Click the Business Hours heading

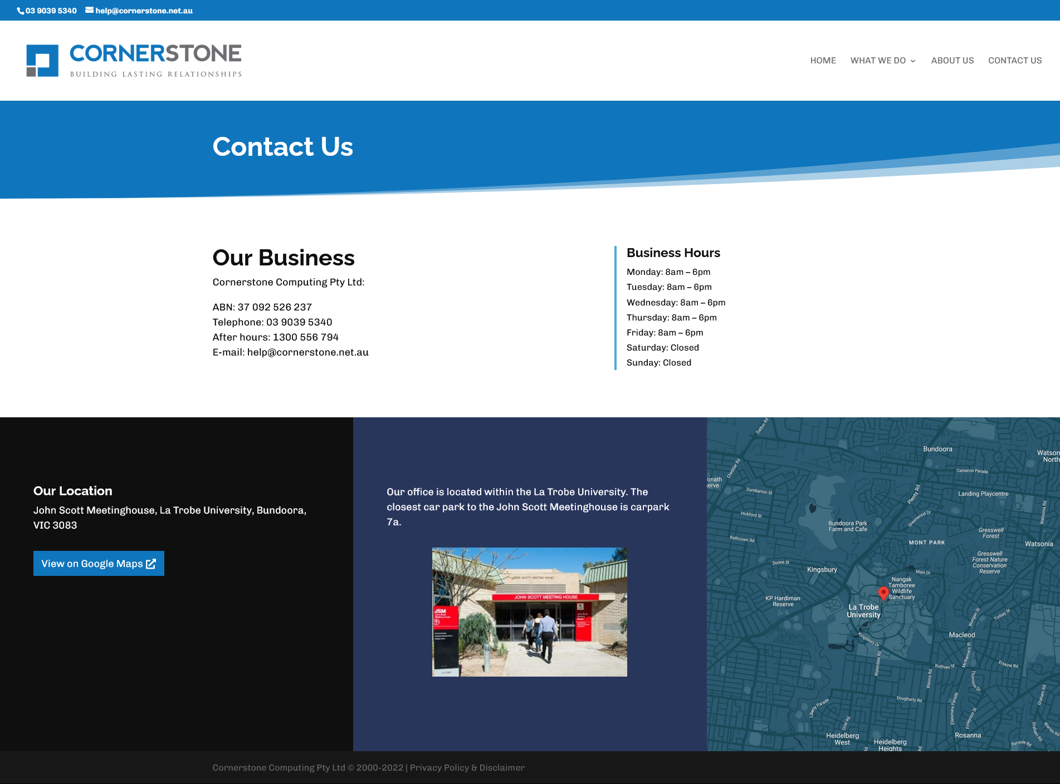point(673,253)
